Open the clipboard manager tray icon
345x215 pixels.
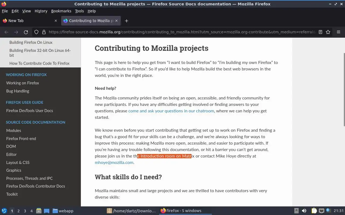pyautogui.click(x=314, y=211)
